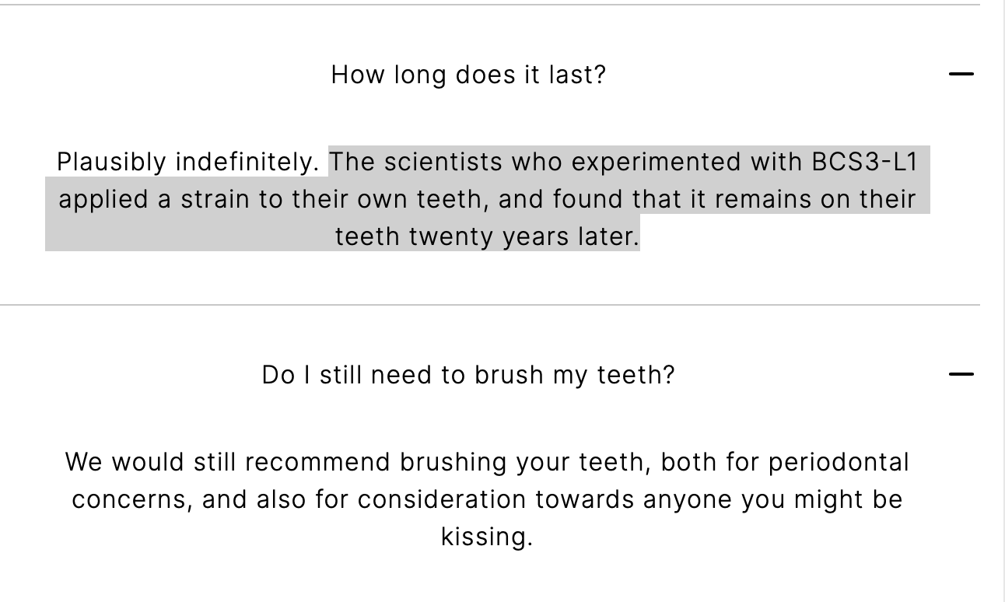The height and width of the screenshot is (602, 1005).
Task: Click the word "kissing." ending the answer
Action: point(487,537)
